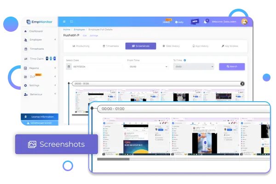This screenshot has height=184, width=276.
Task: Click the fullscreen expand icon in header
Action: coord(71,22)
